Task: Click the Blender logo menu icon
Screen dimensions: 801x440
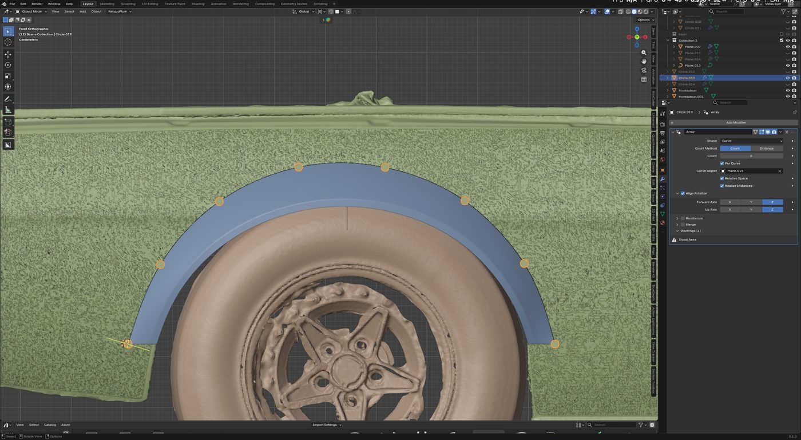Action: coord(4,4)
